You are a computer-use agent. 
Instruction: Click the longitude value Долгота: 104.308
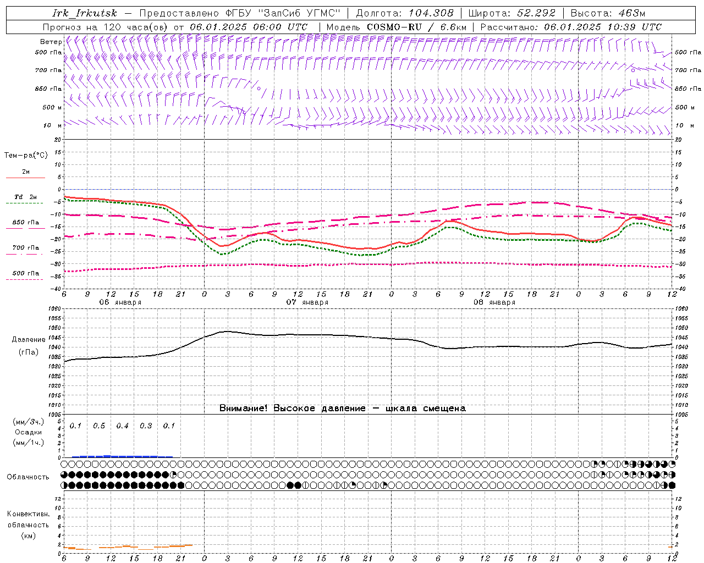[405, 13]
